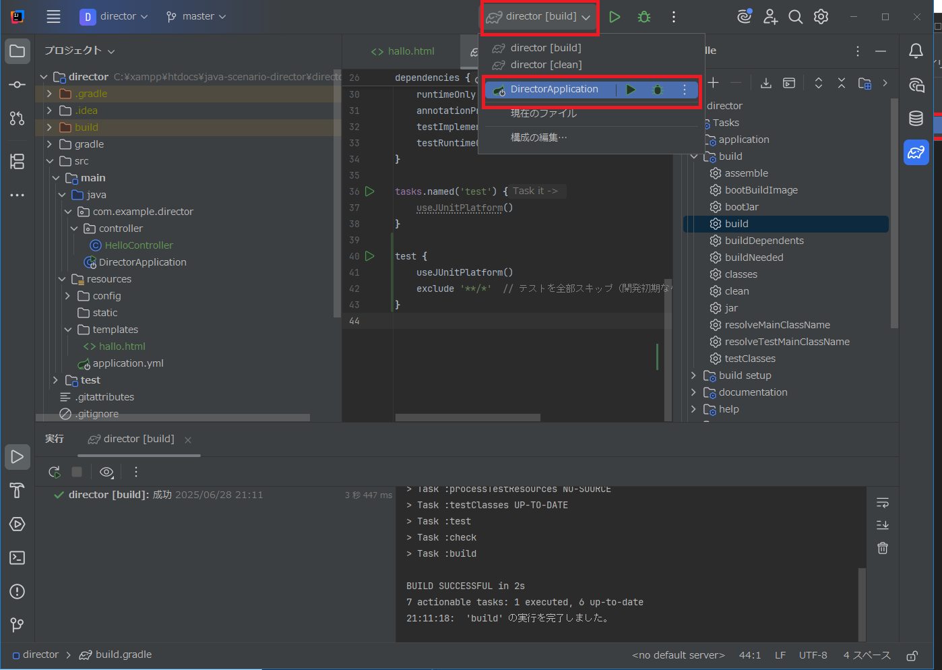Screen dimensions: 942x670
Task: Show more tool windows ellipsis
Action: 18,195
